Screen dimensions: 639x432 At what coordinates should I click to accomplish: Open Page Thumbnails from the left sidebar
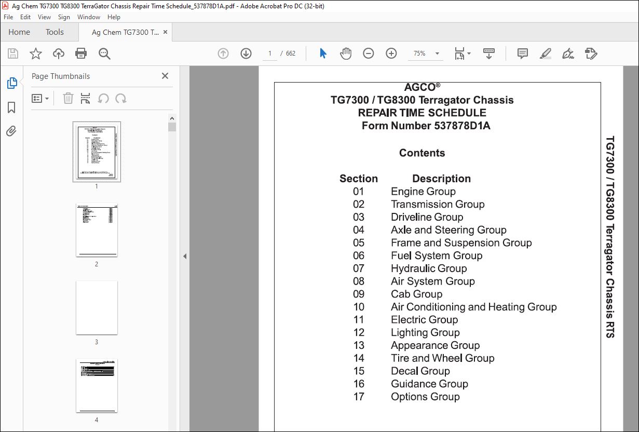click(11, 83)
